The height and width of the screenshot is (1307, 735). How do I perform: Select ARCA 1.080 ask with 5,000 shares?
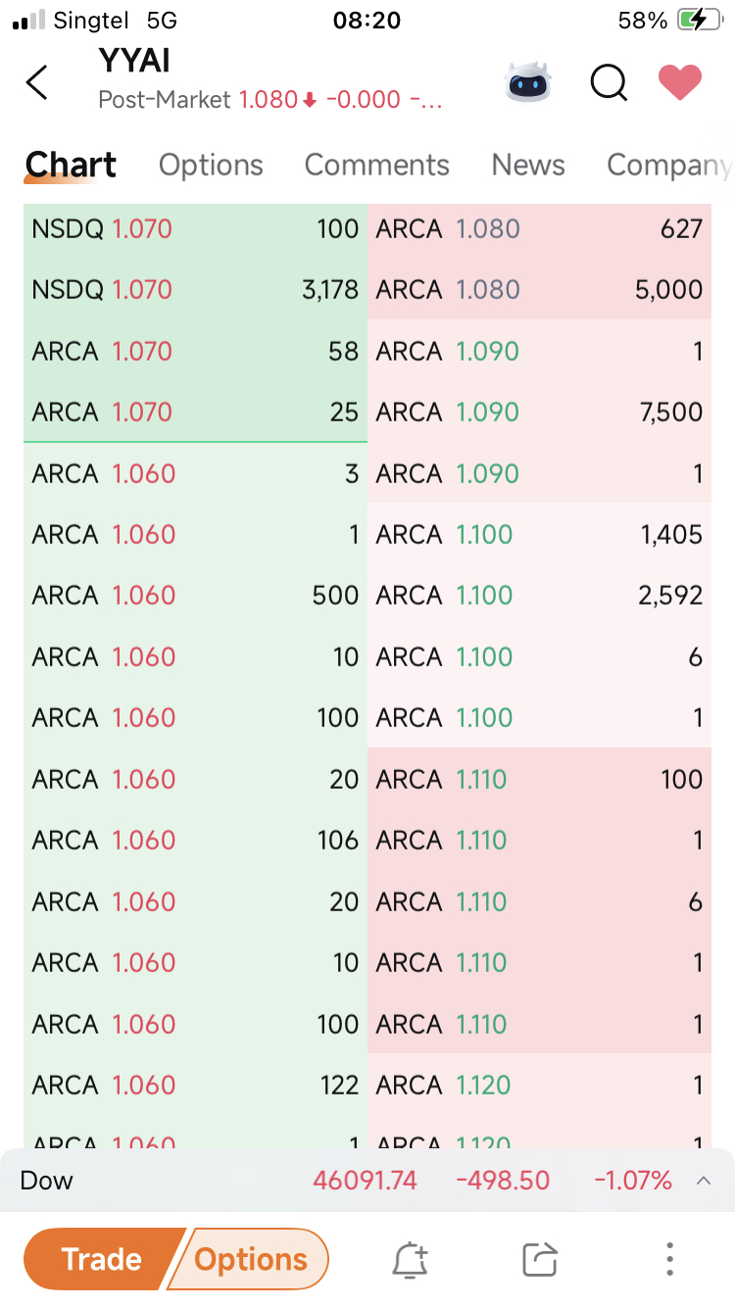(540, 290)
